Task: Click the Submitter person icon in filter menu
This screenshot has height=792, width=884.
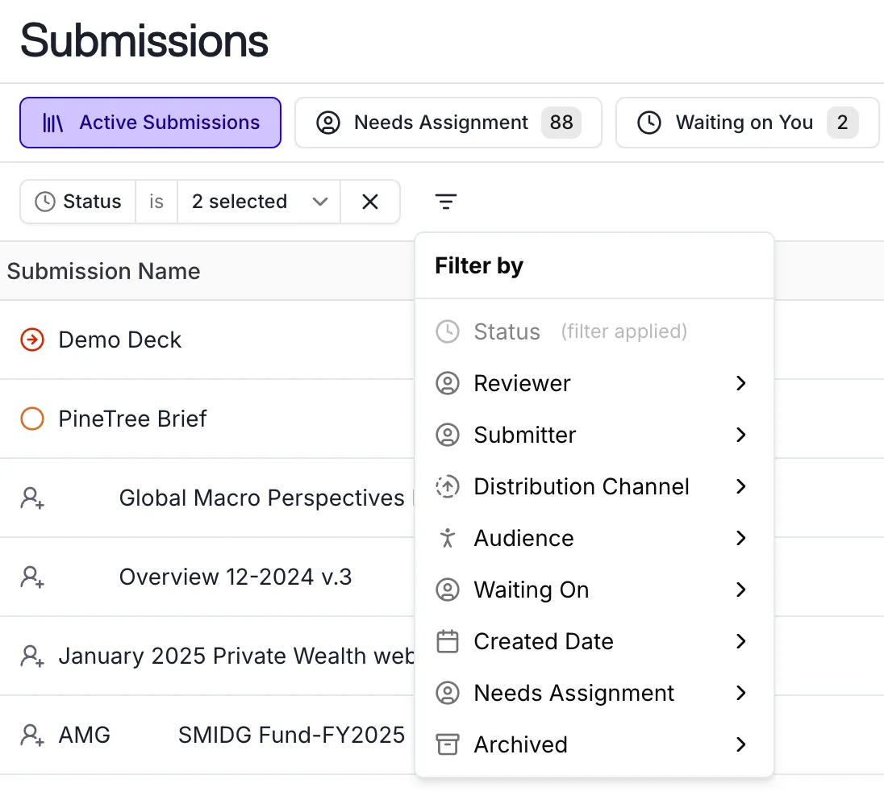Action: tap(448, 435)
